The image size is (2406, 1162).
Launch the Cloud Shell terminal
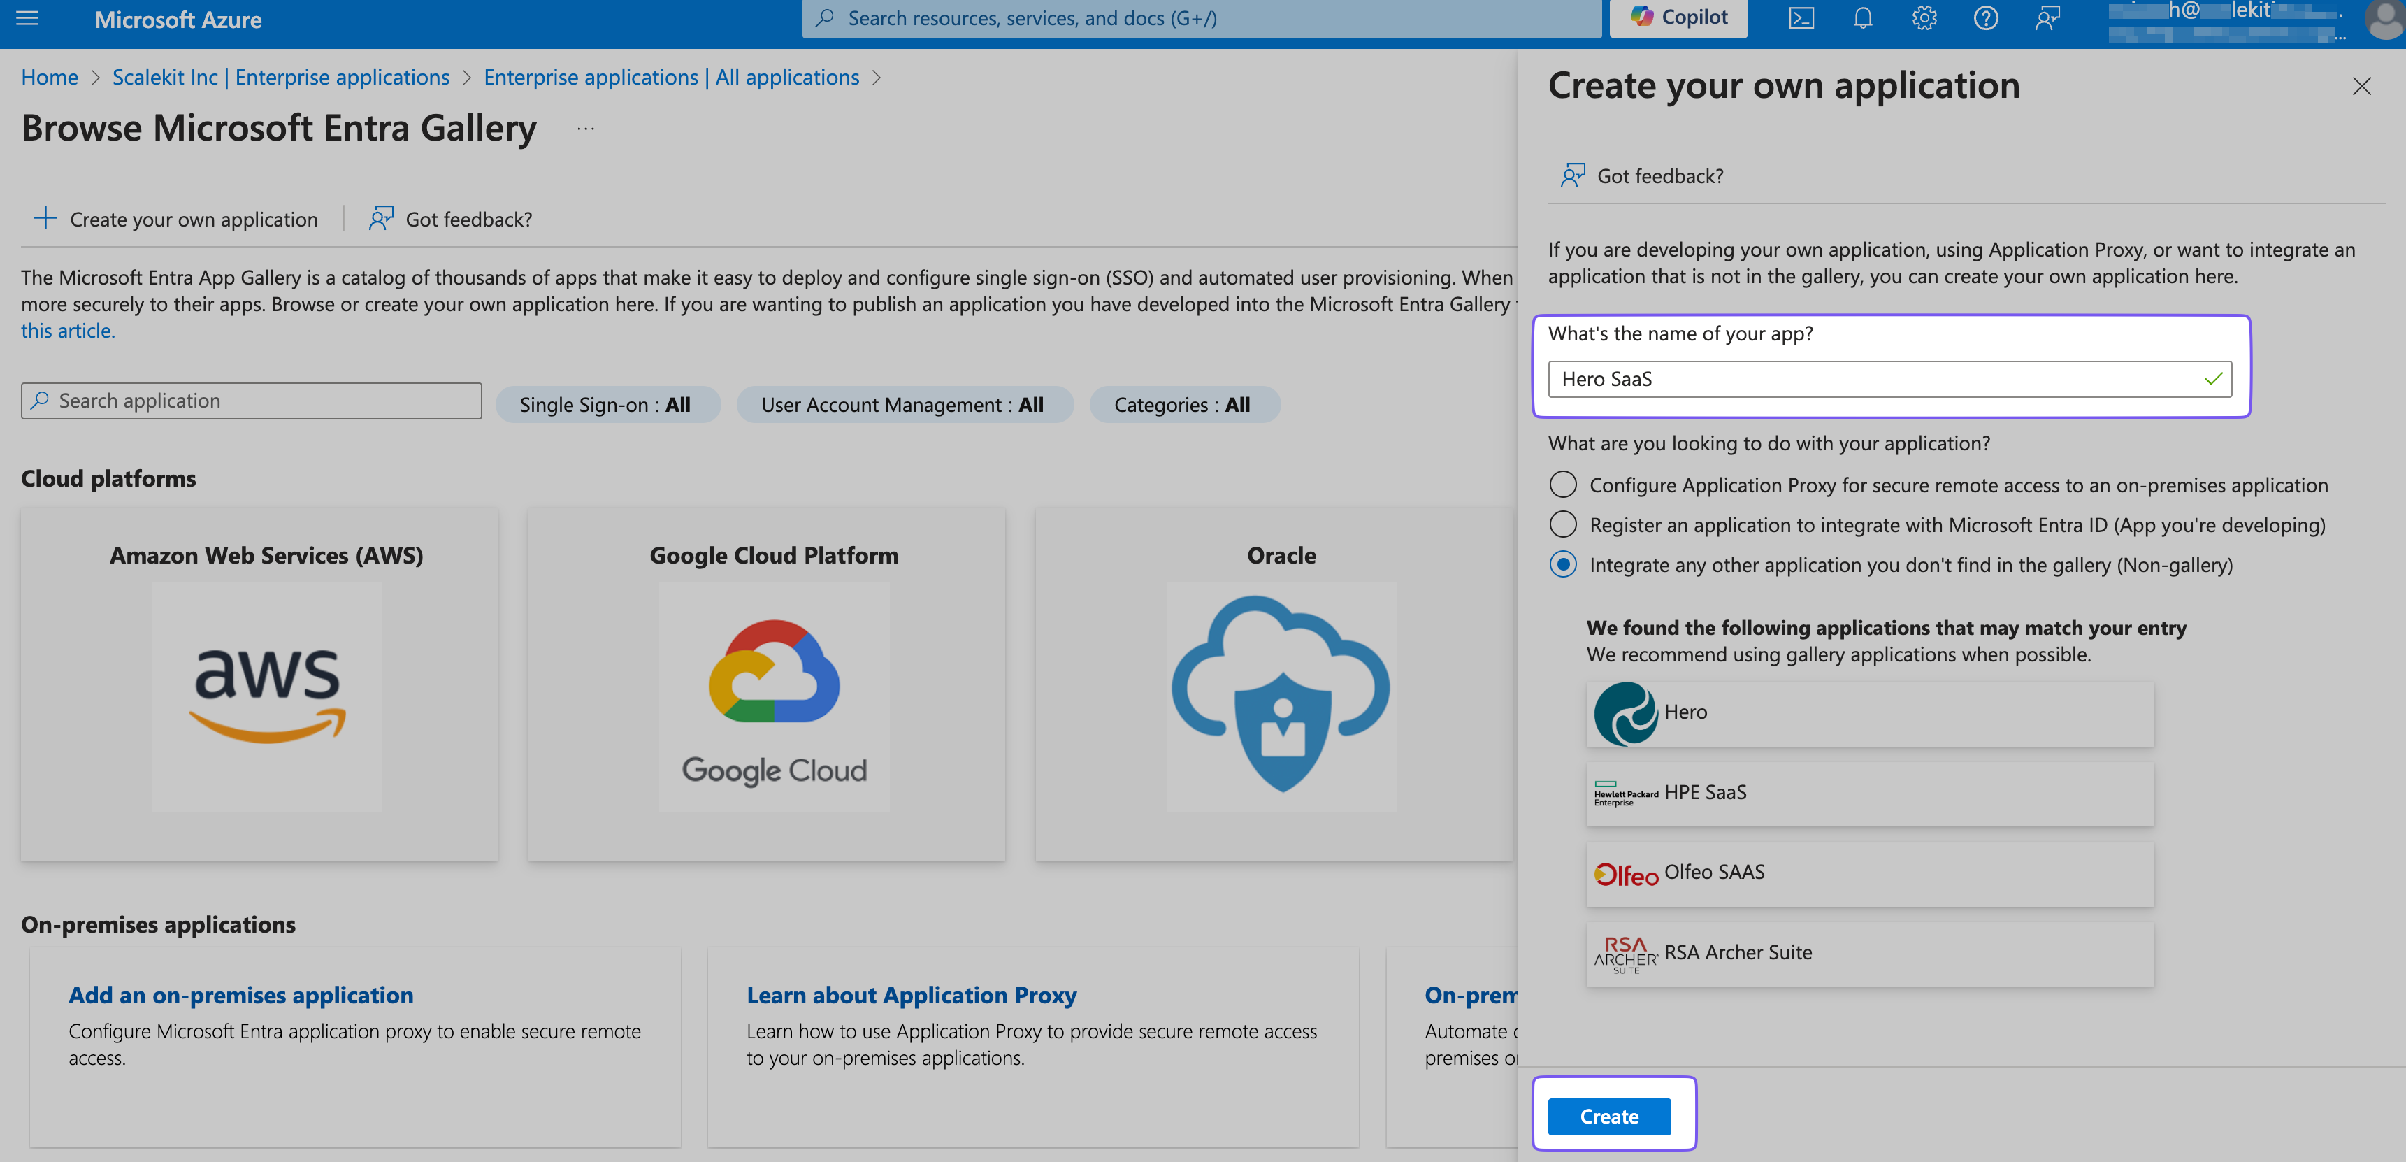tap(1801, 17)
